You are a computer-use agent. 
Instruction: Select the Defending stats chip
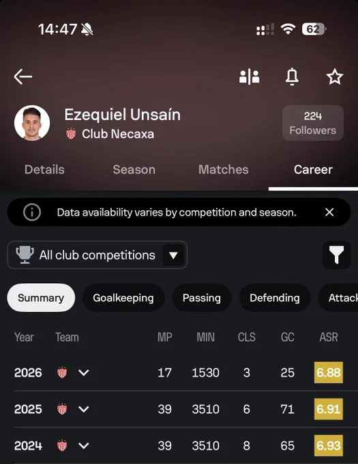(275, 298)
